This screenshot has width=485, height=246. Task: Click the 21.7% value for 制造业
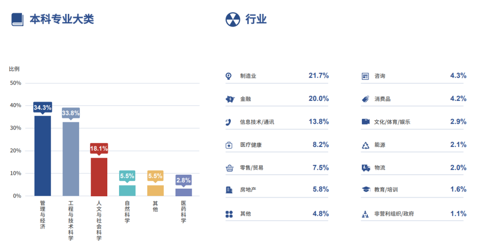pos(318,76)
